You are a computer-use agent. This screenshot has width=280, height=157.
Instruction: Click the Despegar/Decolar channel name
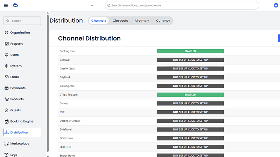(70, 121)
